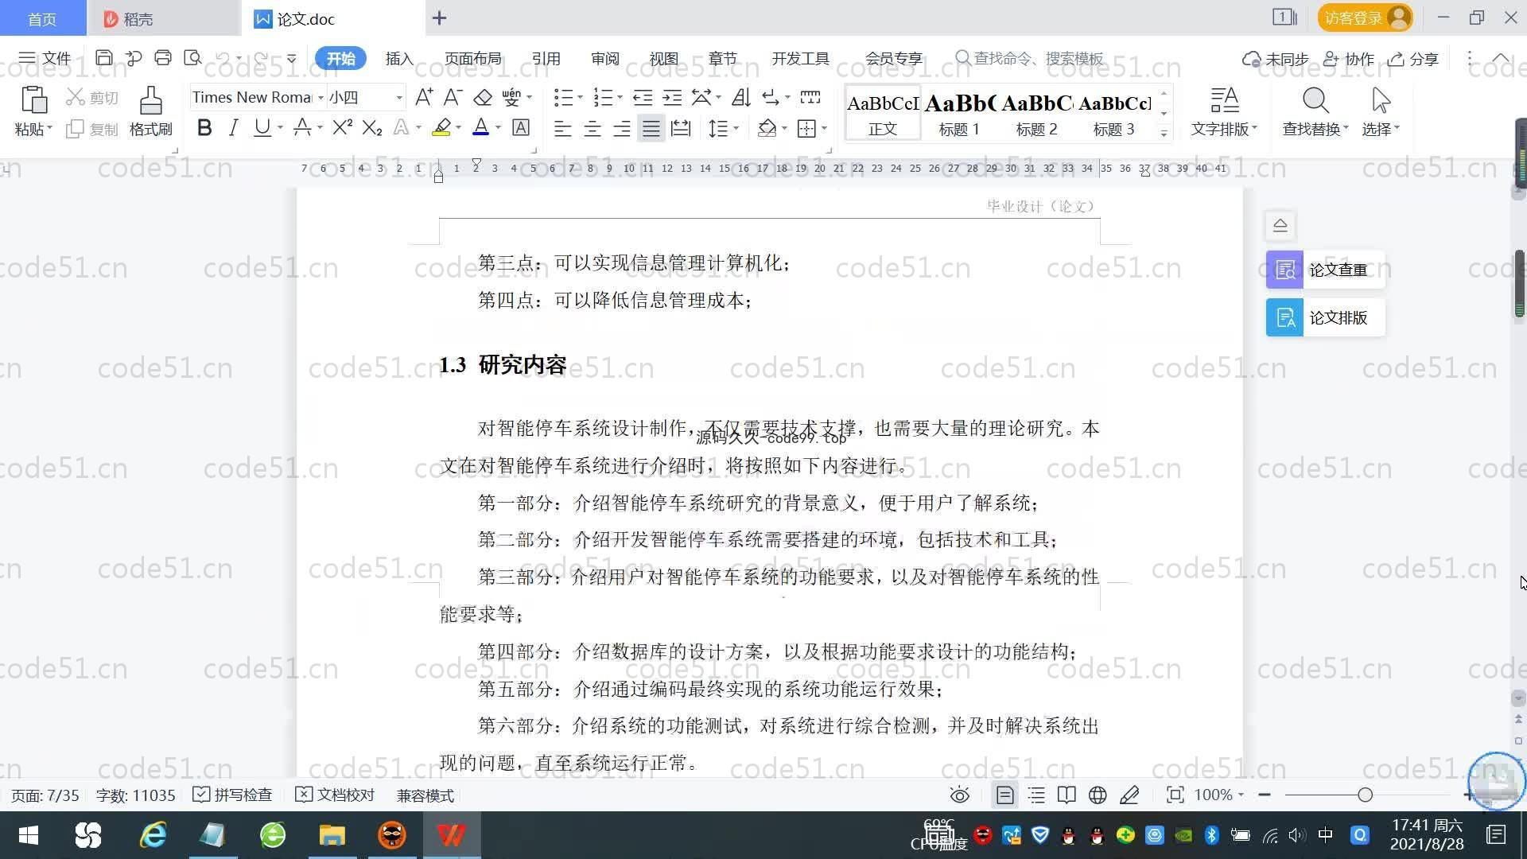Toggle page layout view in status bar

[1005, 795]
